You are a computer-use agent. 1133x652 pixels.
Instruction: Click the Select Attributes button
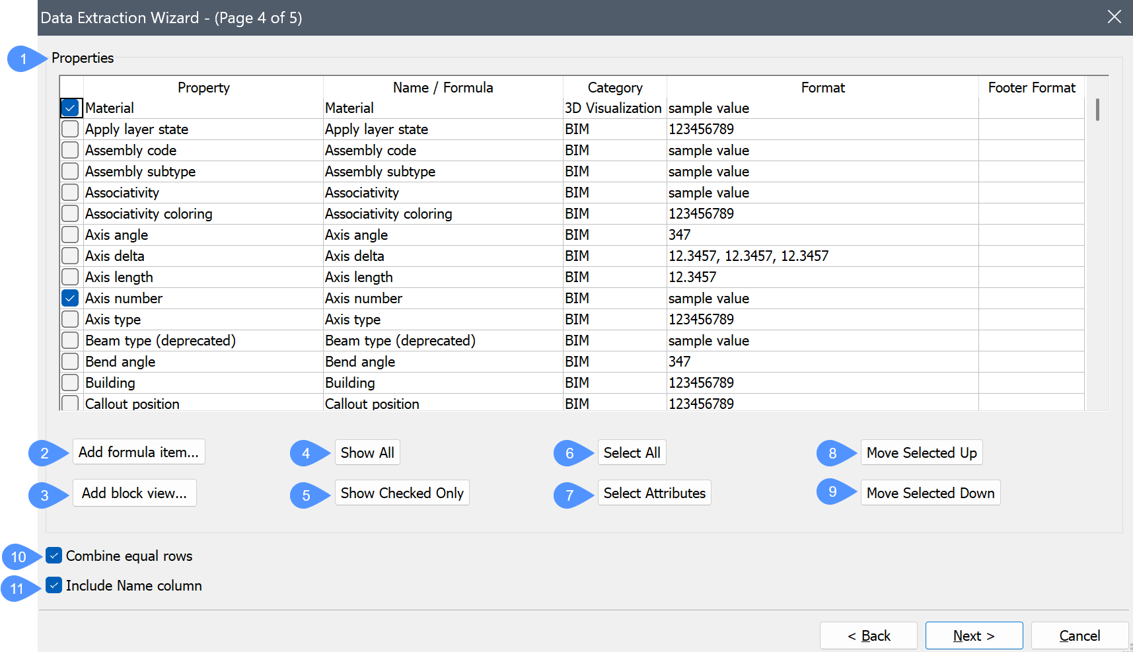654,493
